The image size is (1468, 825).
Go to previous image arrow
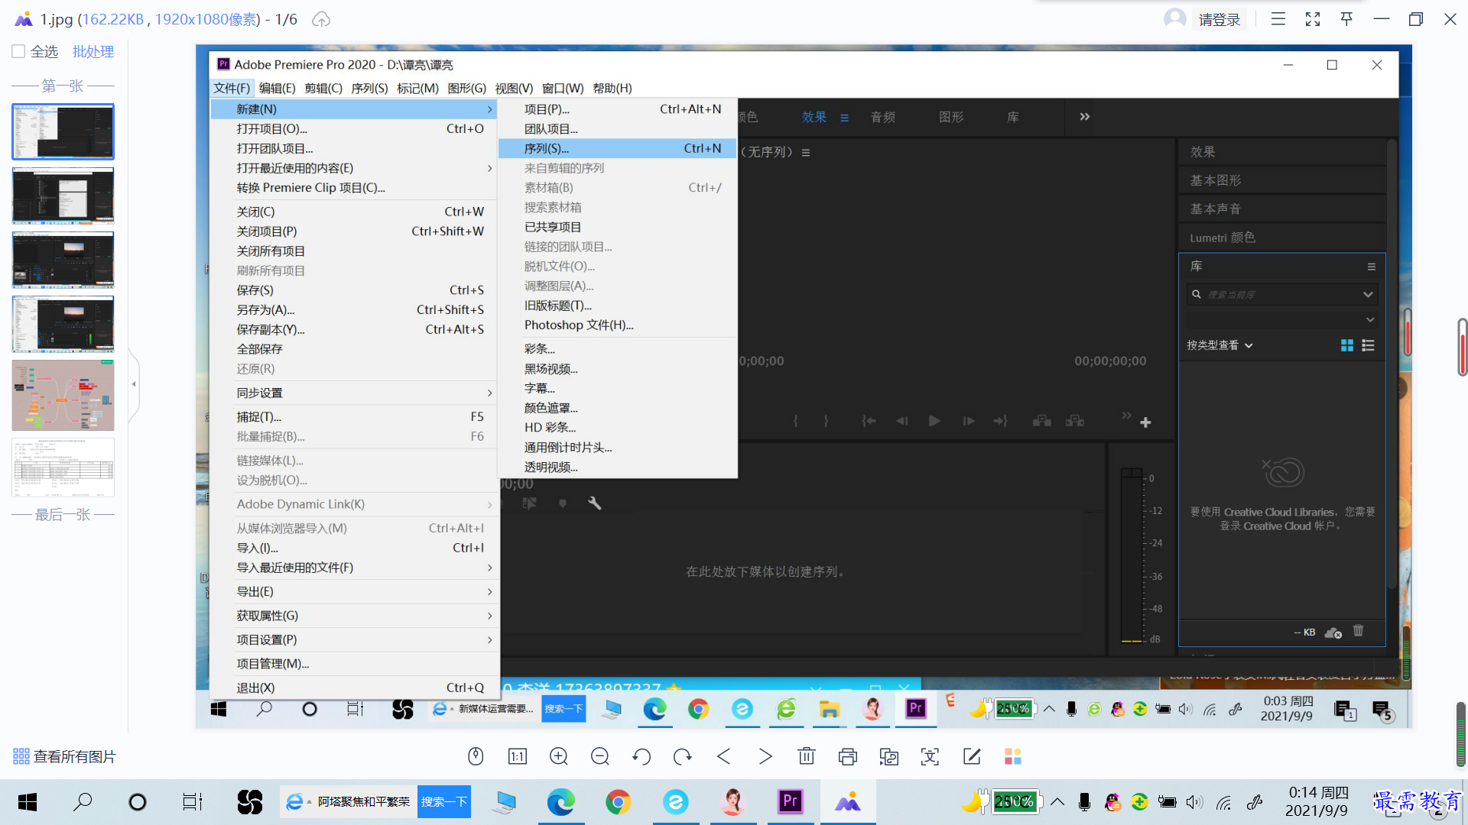point(724,756)
